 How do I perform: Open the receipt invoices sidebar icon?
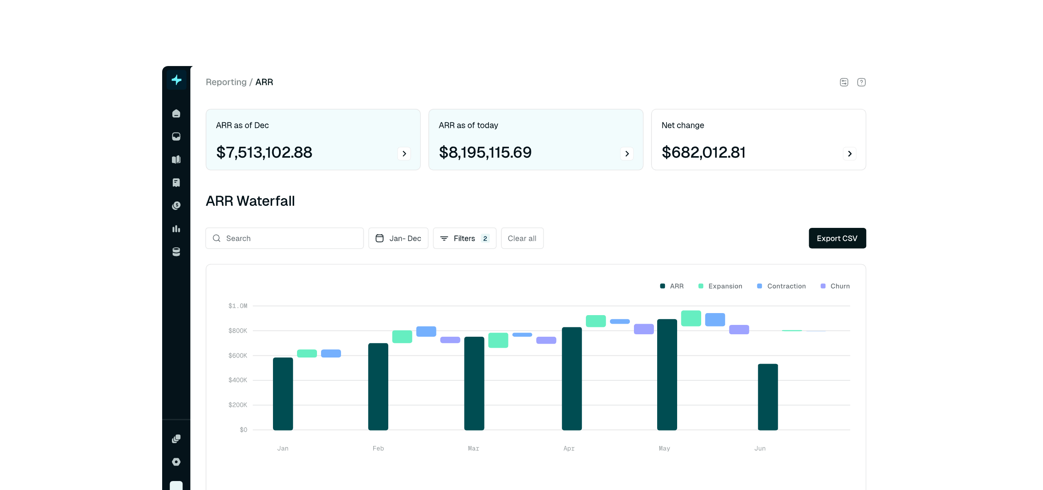click(x=176, y=183)
